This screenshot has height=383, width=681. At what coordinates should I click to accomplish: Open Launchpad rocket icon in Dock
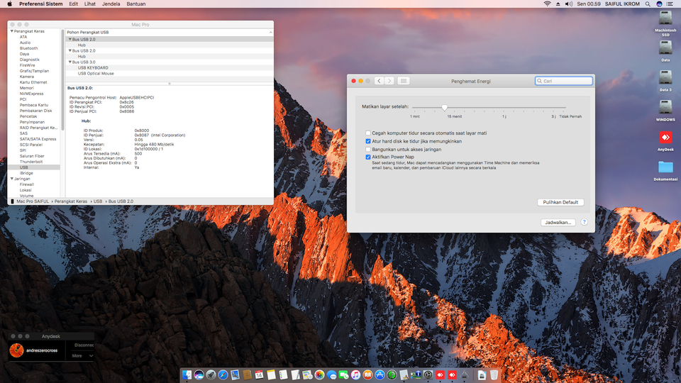211,374
